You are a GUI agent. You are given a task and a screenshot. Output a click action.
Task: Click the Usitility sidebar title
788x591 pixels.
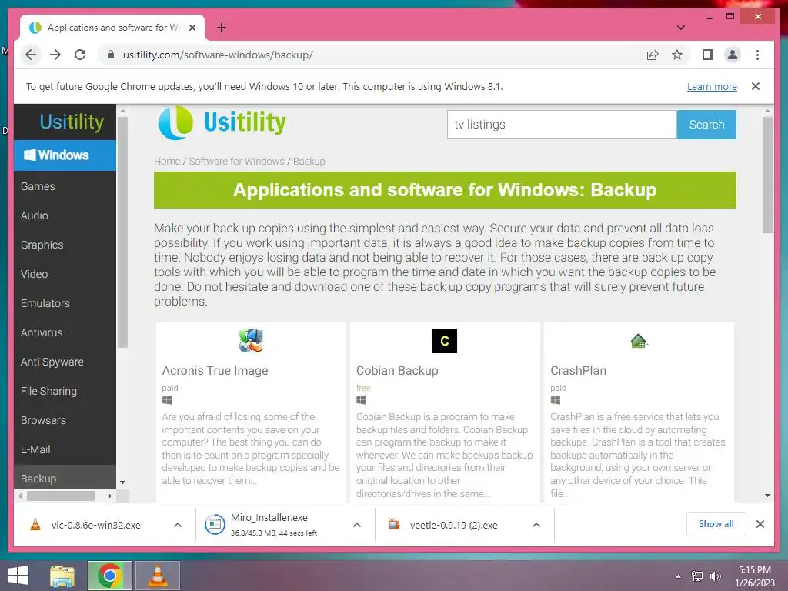pos(72,122)
